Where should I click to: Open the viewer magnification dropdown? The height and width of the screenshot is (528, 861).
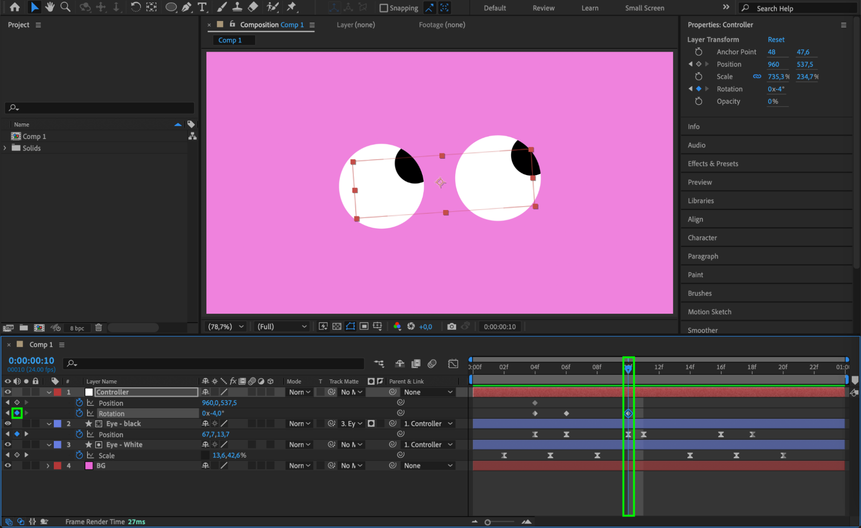coord(226,327)
